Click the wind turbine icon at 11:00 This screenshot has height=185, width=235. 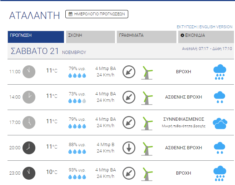147,73
